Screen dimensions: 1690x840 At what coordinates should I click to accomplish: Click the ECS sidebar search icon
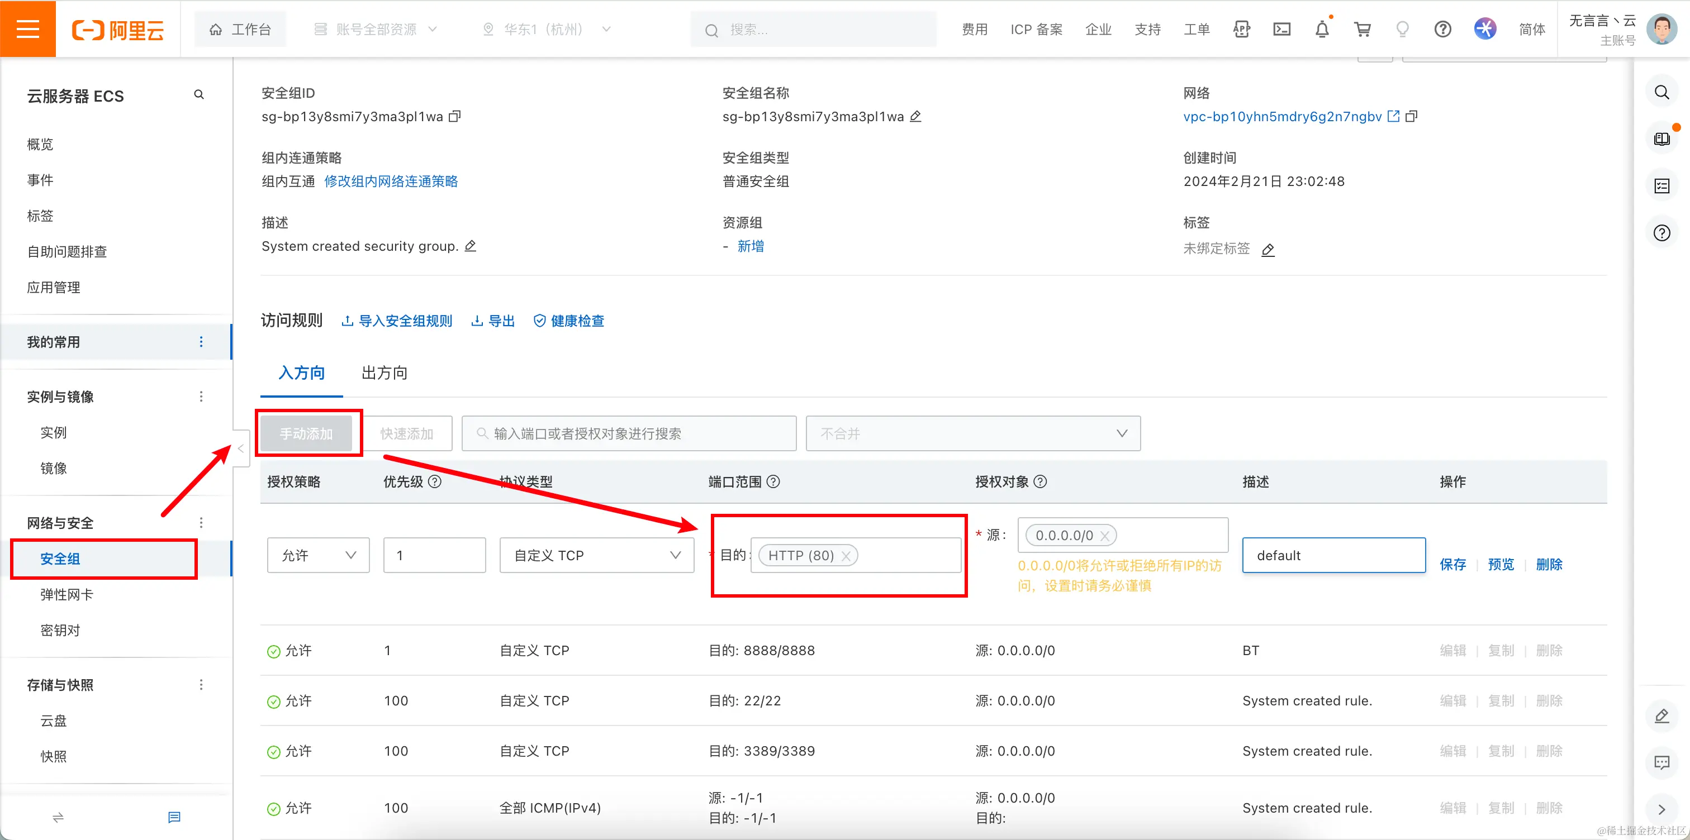[x=199, y=95]
